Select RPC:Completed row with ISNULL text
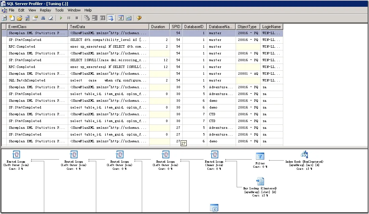 pos(142,67)
